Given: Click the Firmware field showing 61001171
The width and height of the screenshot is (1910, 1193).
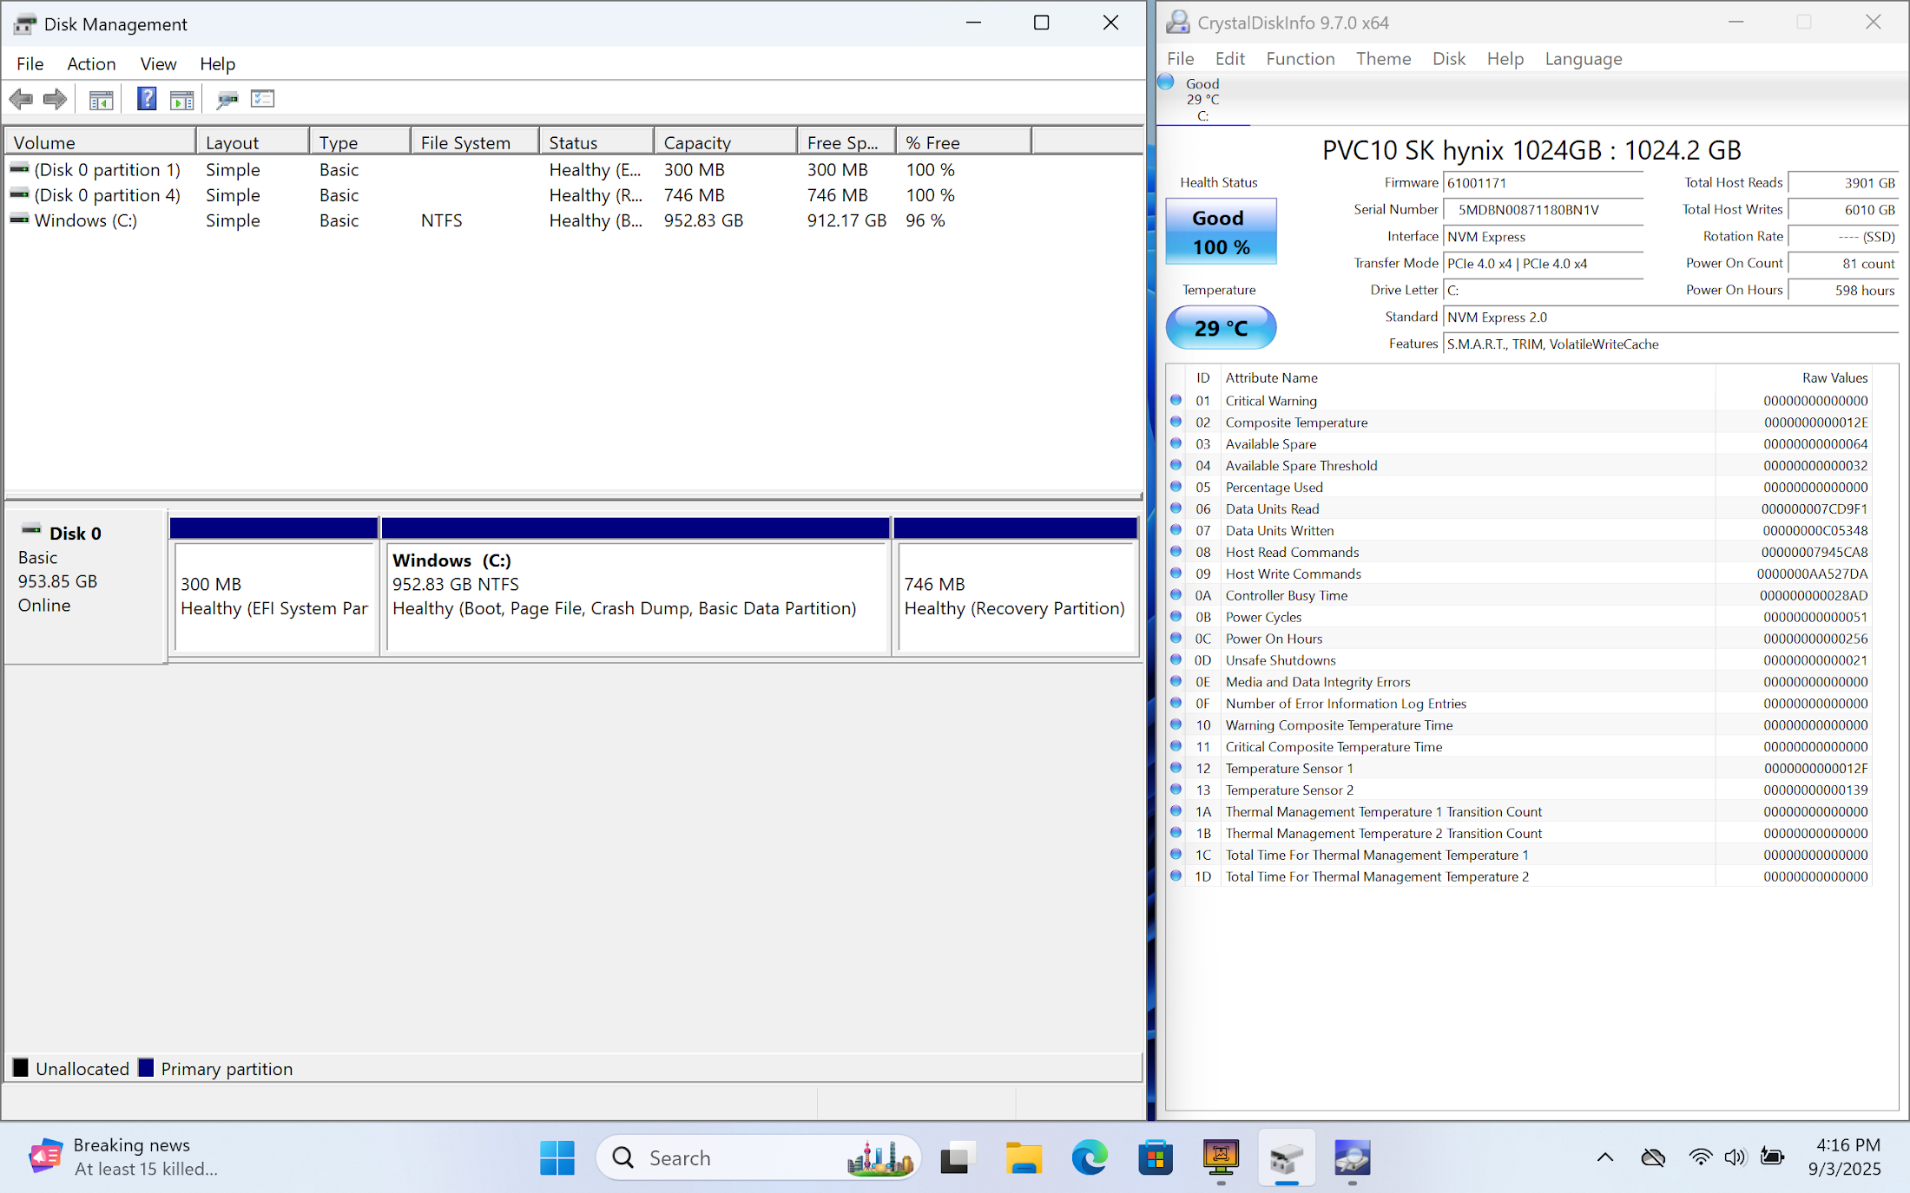Looking at the screenshot, I should [1543, 182].
